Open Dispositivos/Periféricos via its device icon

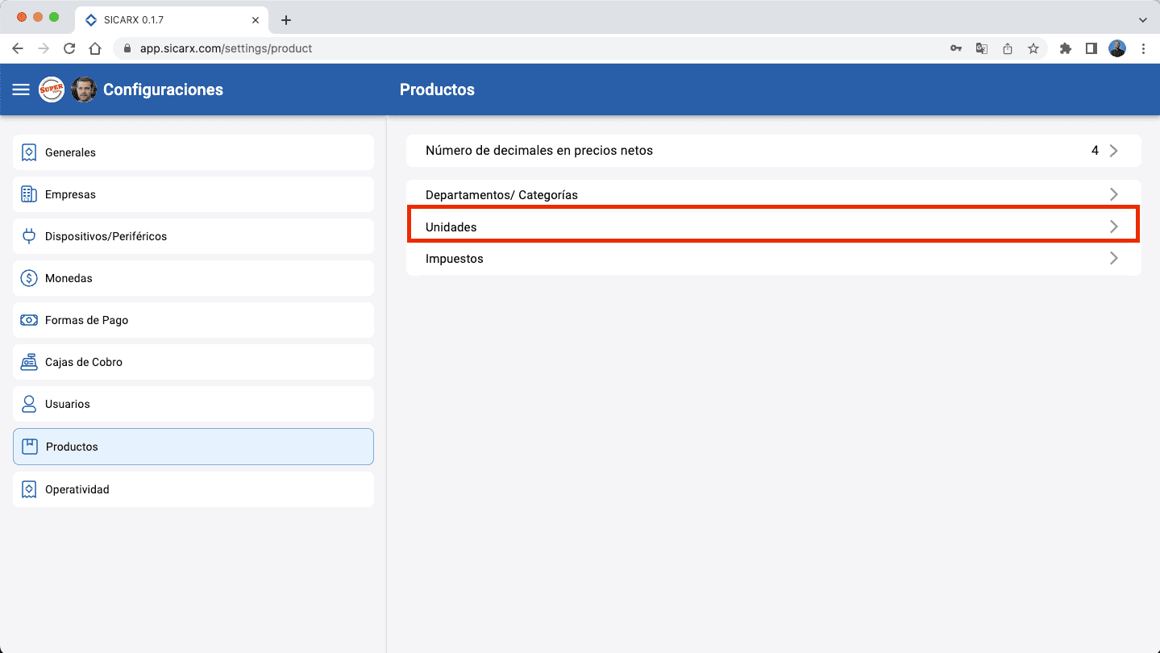click(x=29, y=235)
